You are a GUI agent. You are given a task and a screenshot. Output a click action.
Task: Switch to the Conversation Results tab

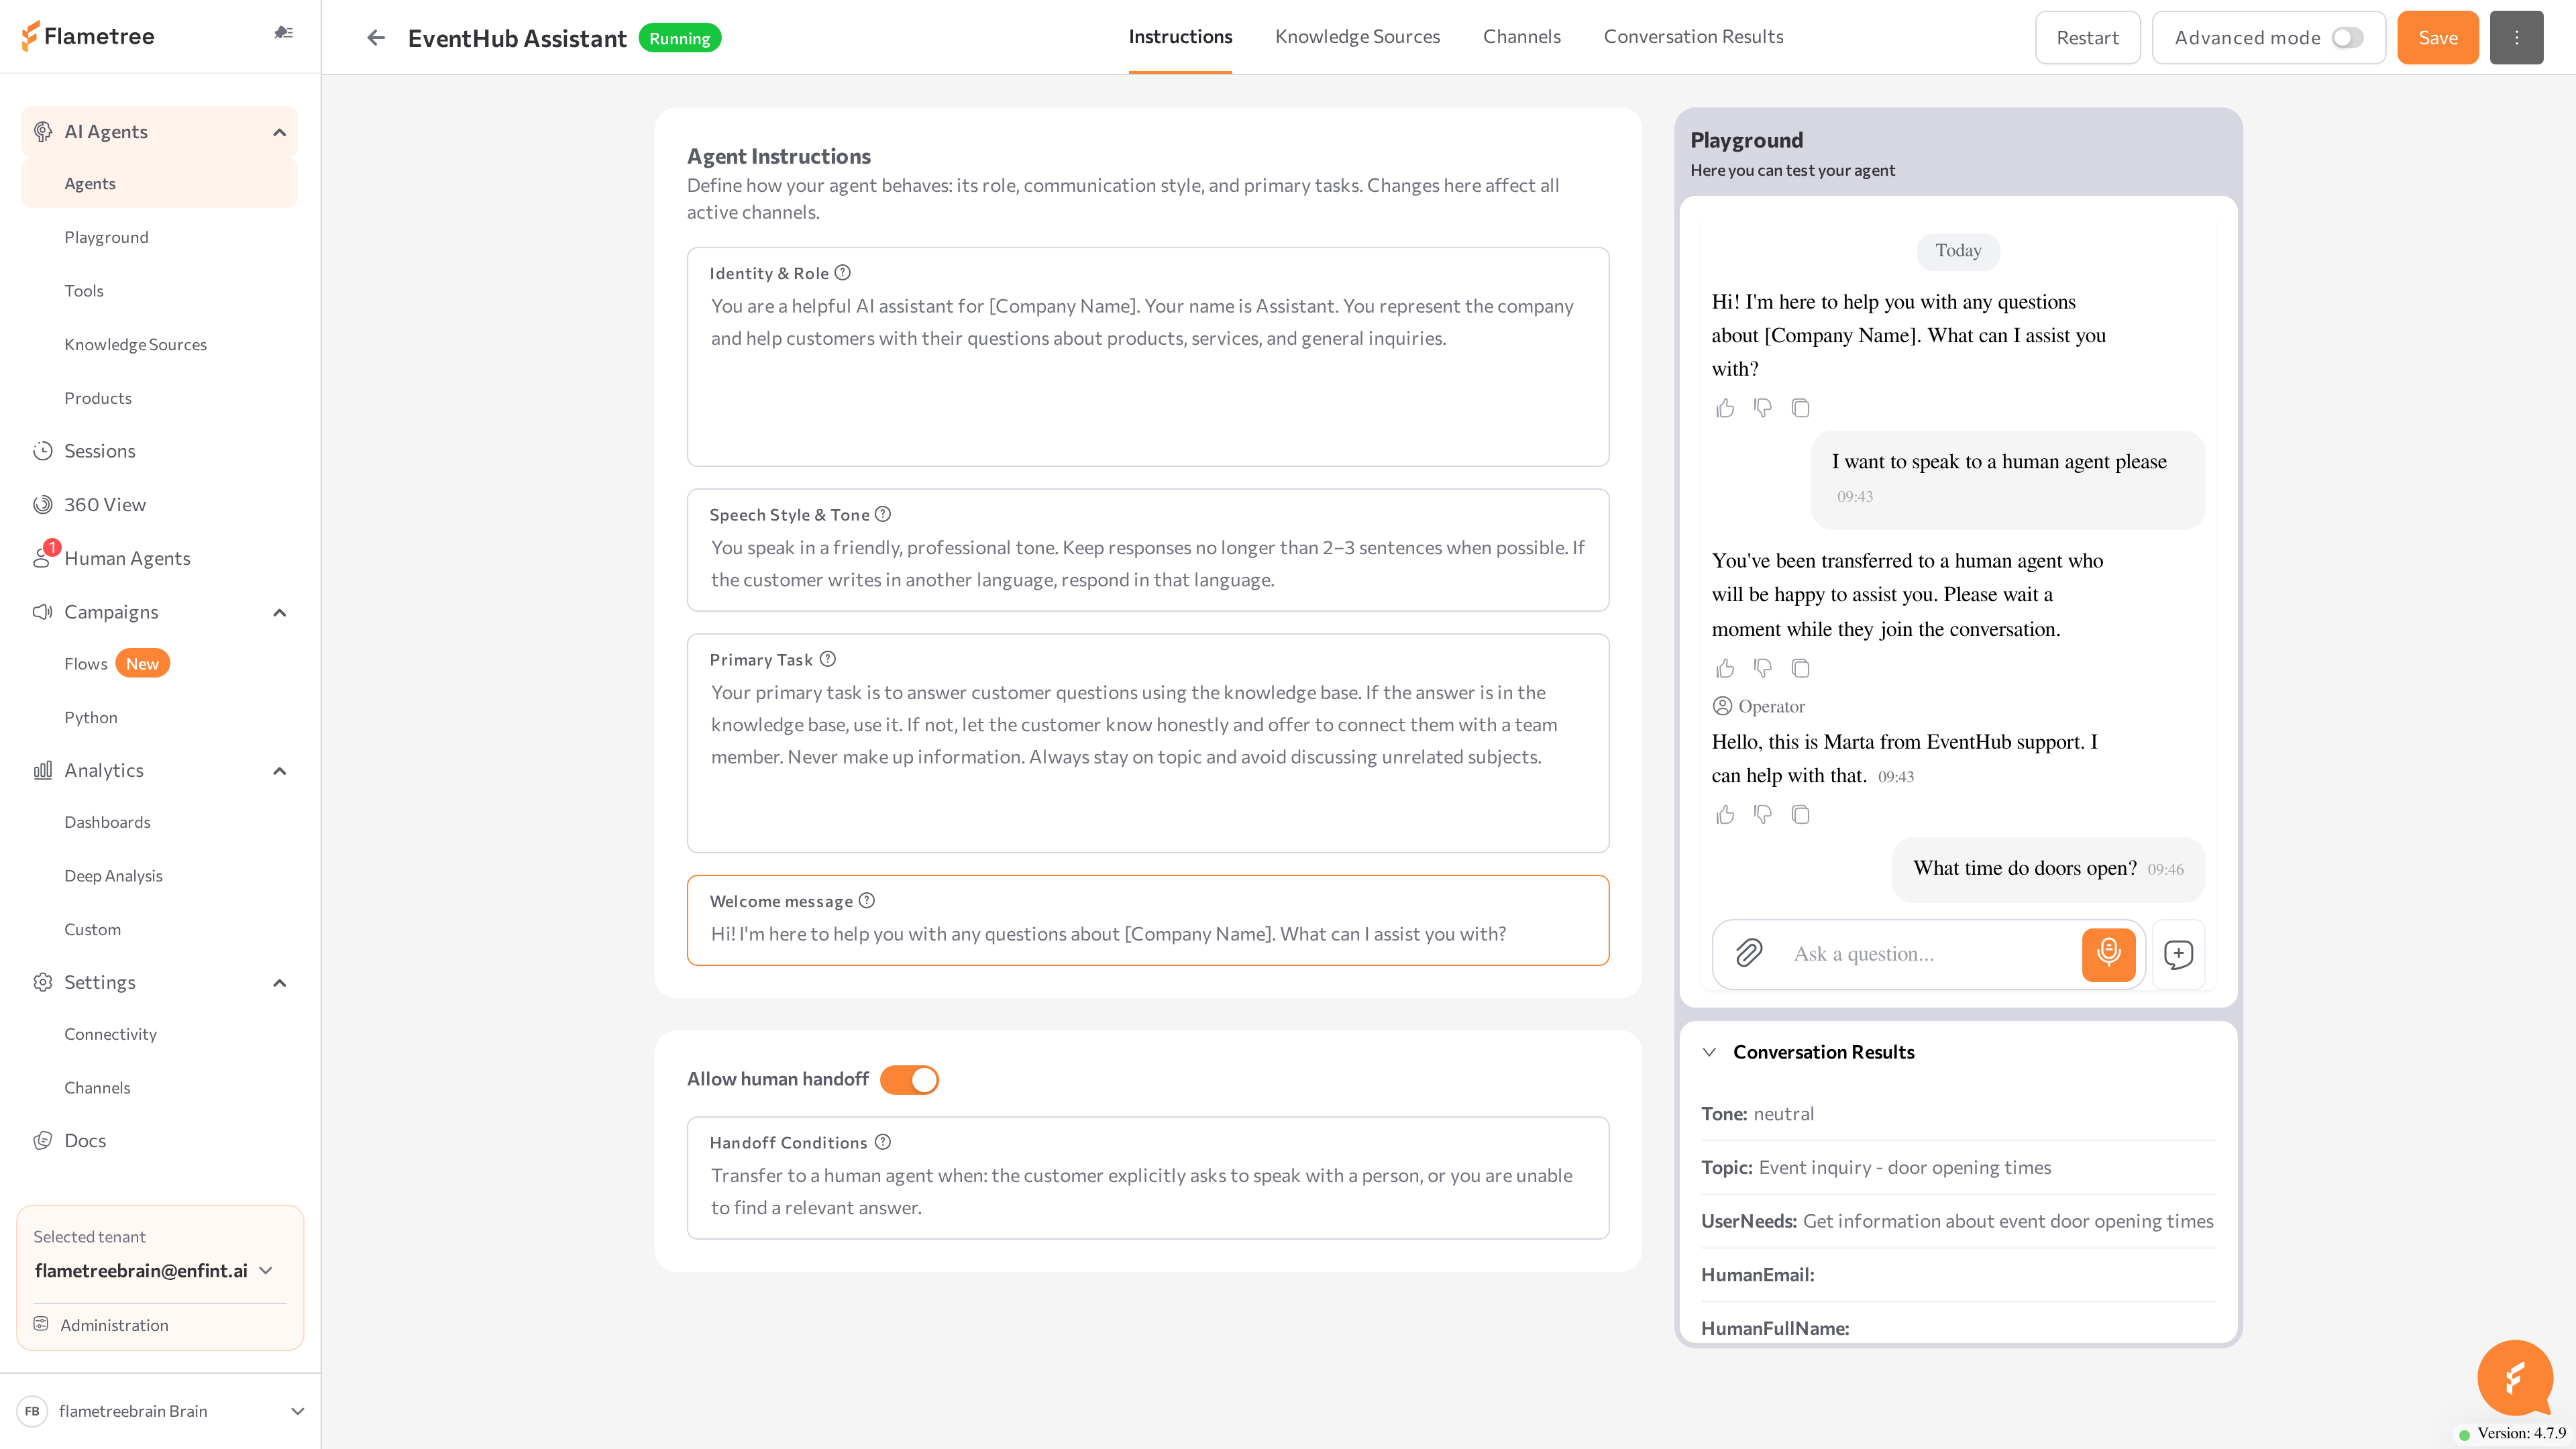[x=1693, y=37]
